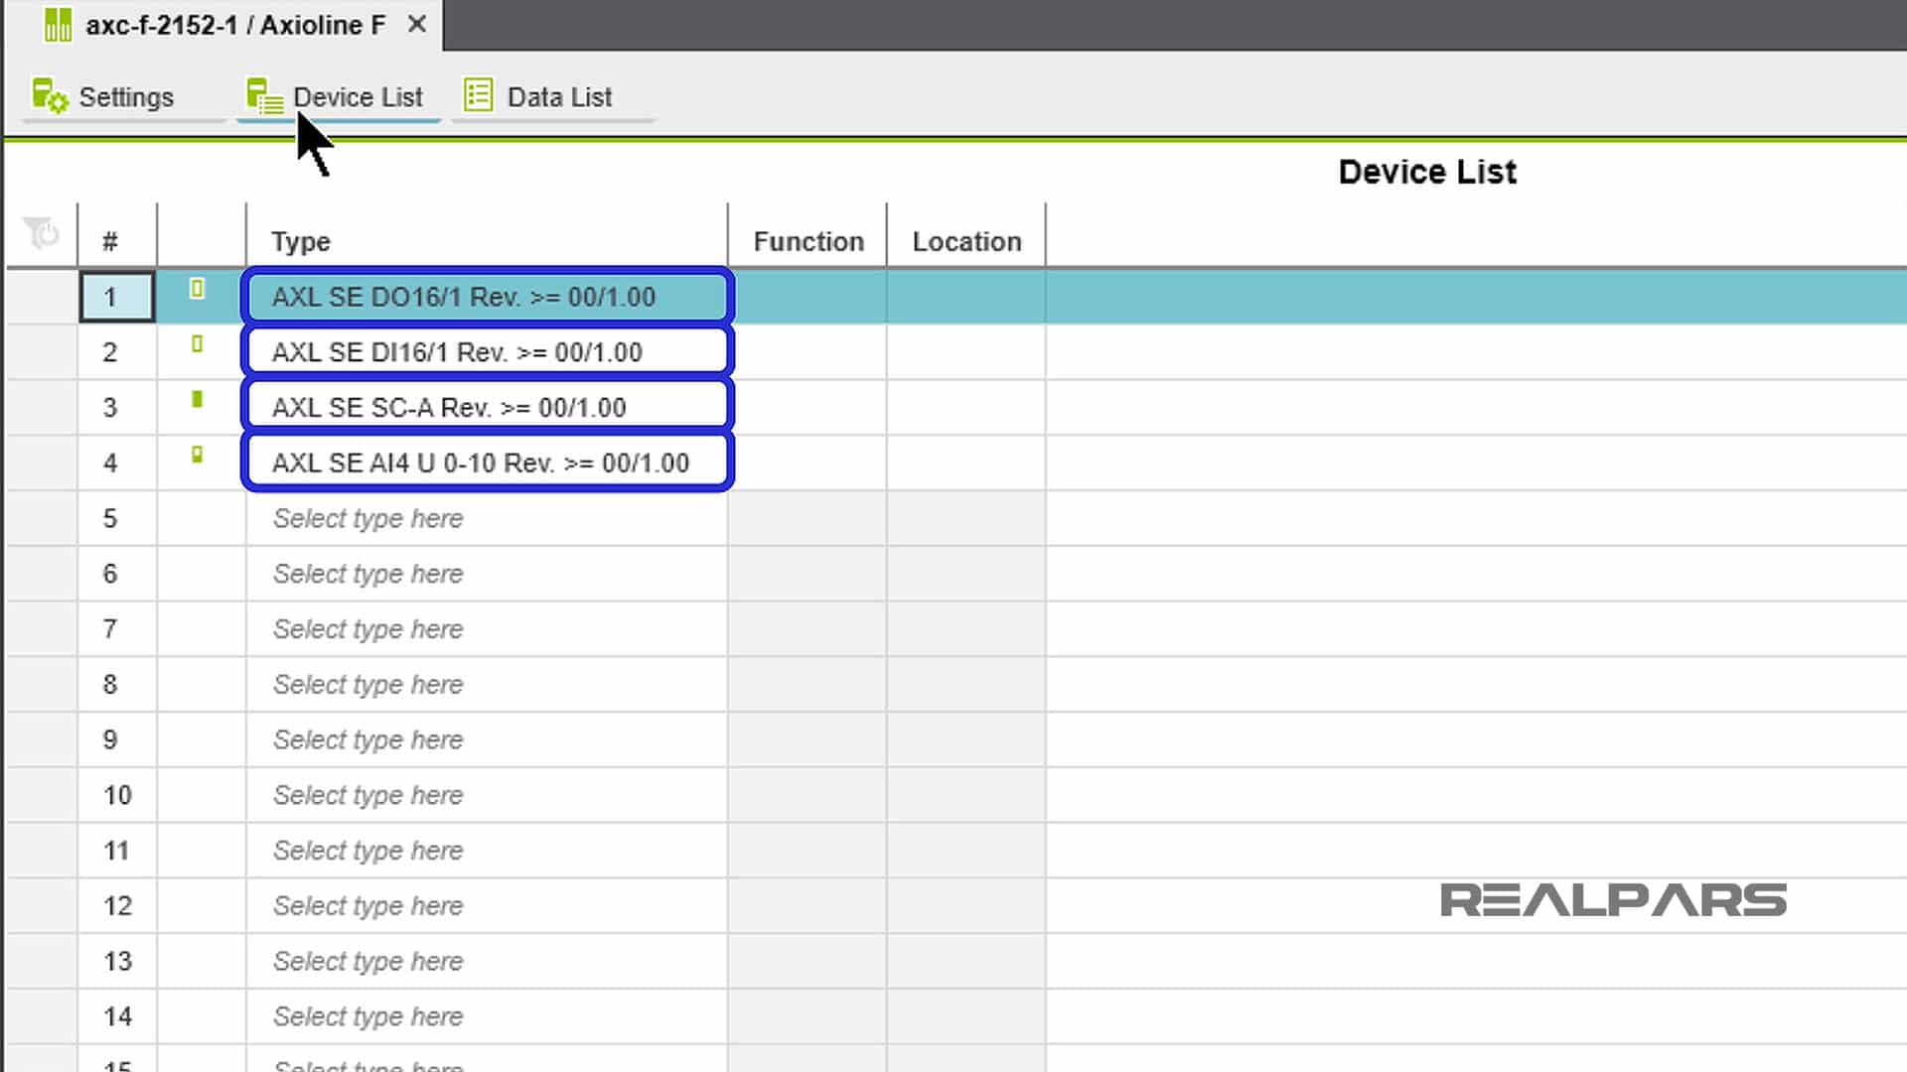Click the module icon in row 3
The image size is (1907, 1072).
click(197, 400)
